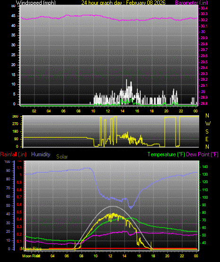This screenshot has width=220, height=262.
Task: Click the 12 hour mark on windspeed graph
Action: coord(108,111)
